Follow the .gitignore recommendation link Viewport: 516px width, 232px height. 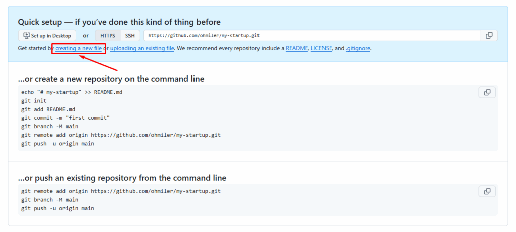tap(358, 48)
